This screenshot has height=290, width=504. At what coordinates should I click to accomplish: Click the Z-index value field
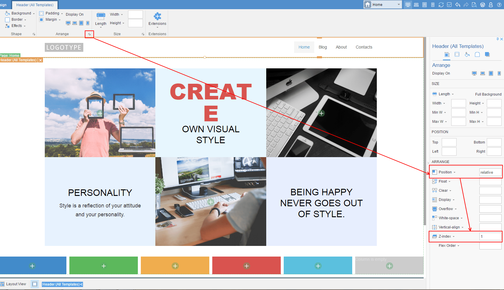490,236
